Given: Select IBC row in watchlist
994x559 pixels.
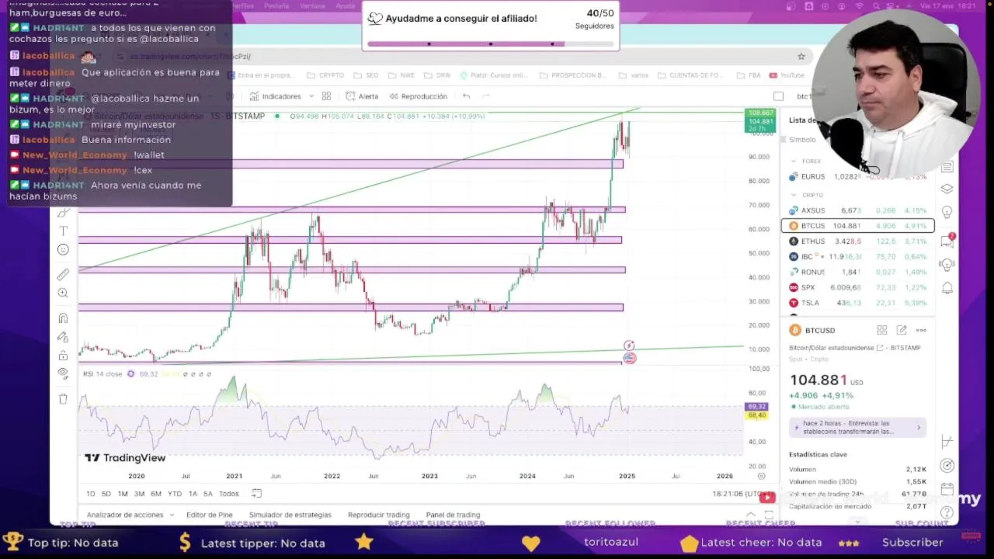Looking at the screenshot, I should tap(858, 256).
